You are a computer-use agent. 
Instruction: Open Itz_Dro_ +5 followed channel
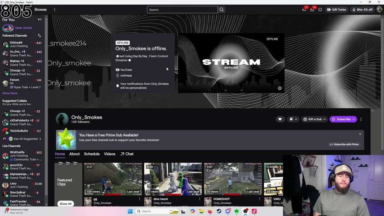click(x=22, y=54)
